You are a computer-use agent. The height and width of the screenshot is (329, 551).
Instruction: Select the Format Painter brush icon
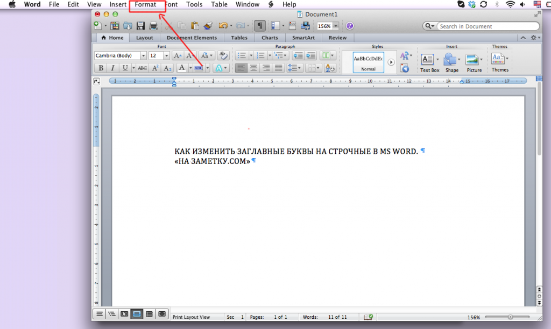208,26
